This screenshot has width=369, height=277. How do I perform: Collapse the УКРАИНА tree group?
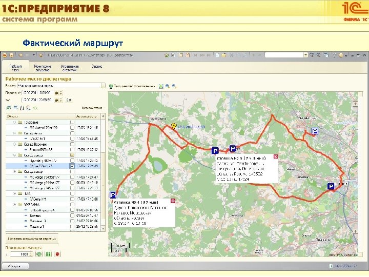14,205
